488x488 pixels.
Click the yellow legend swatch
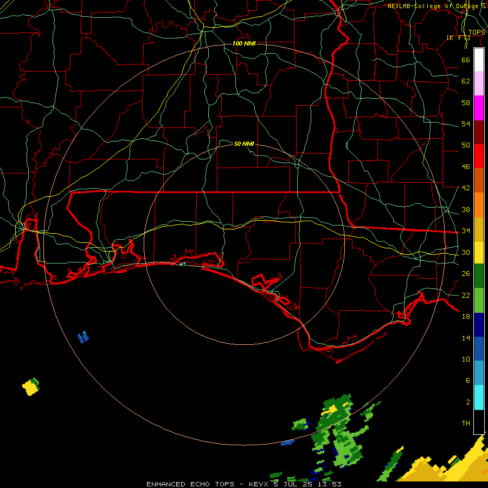[x=479, y=252]
